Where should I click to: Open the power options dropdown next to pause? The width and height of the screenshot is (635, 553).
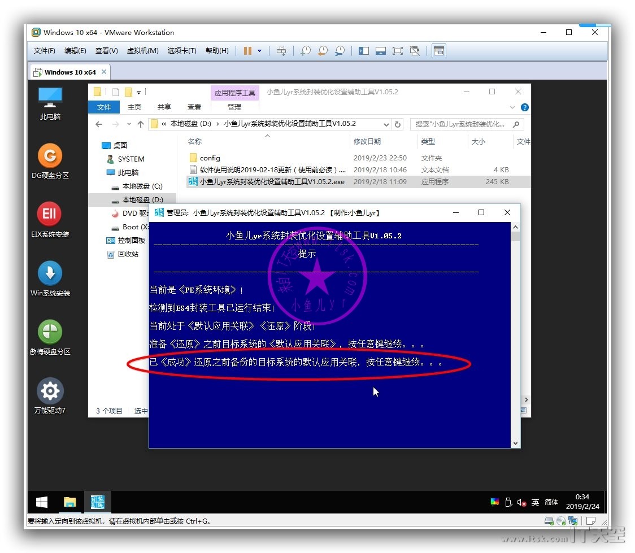click(259, 51)
